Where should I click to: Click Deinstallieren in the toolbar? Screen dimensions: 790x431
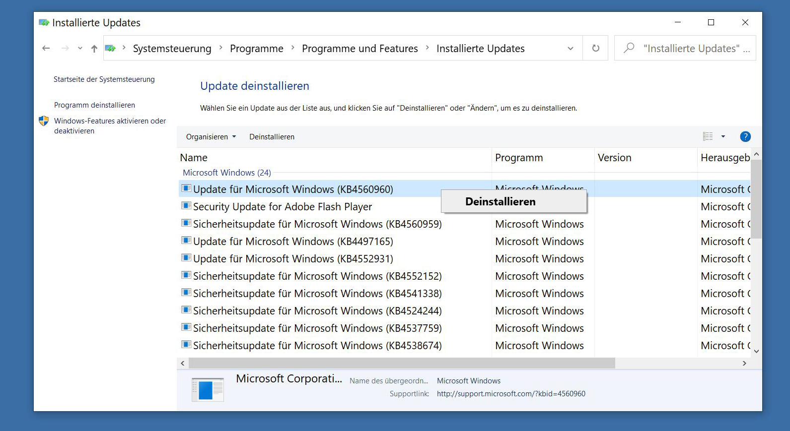[x=272, y=137]
